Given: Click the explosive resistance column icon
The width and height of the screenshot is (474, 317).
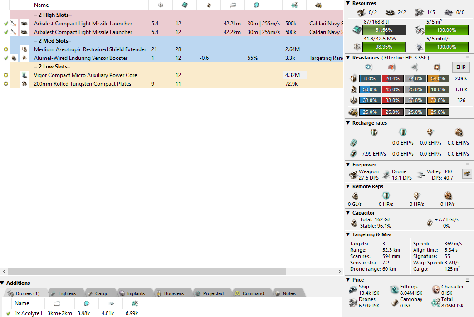Looking at the screenshot, I should [x=437, y=67].
